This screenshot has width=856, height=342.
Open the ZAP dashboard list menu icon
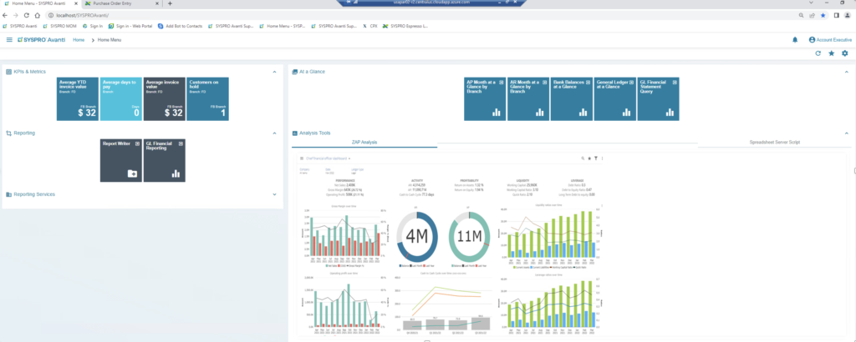click(301, 158)
